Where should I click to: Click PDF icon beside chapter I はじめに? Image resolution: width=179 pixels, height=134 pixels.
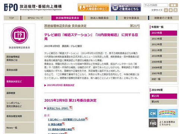click(x=87, y=119)
